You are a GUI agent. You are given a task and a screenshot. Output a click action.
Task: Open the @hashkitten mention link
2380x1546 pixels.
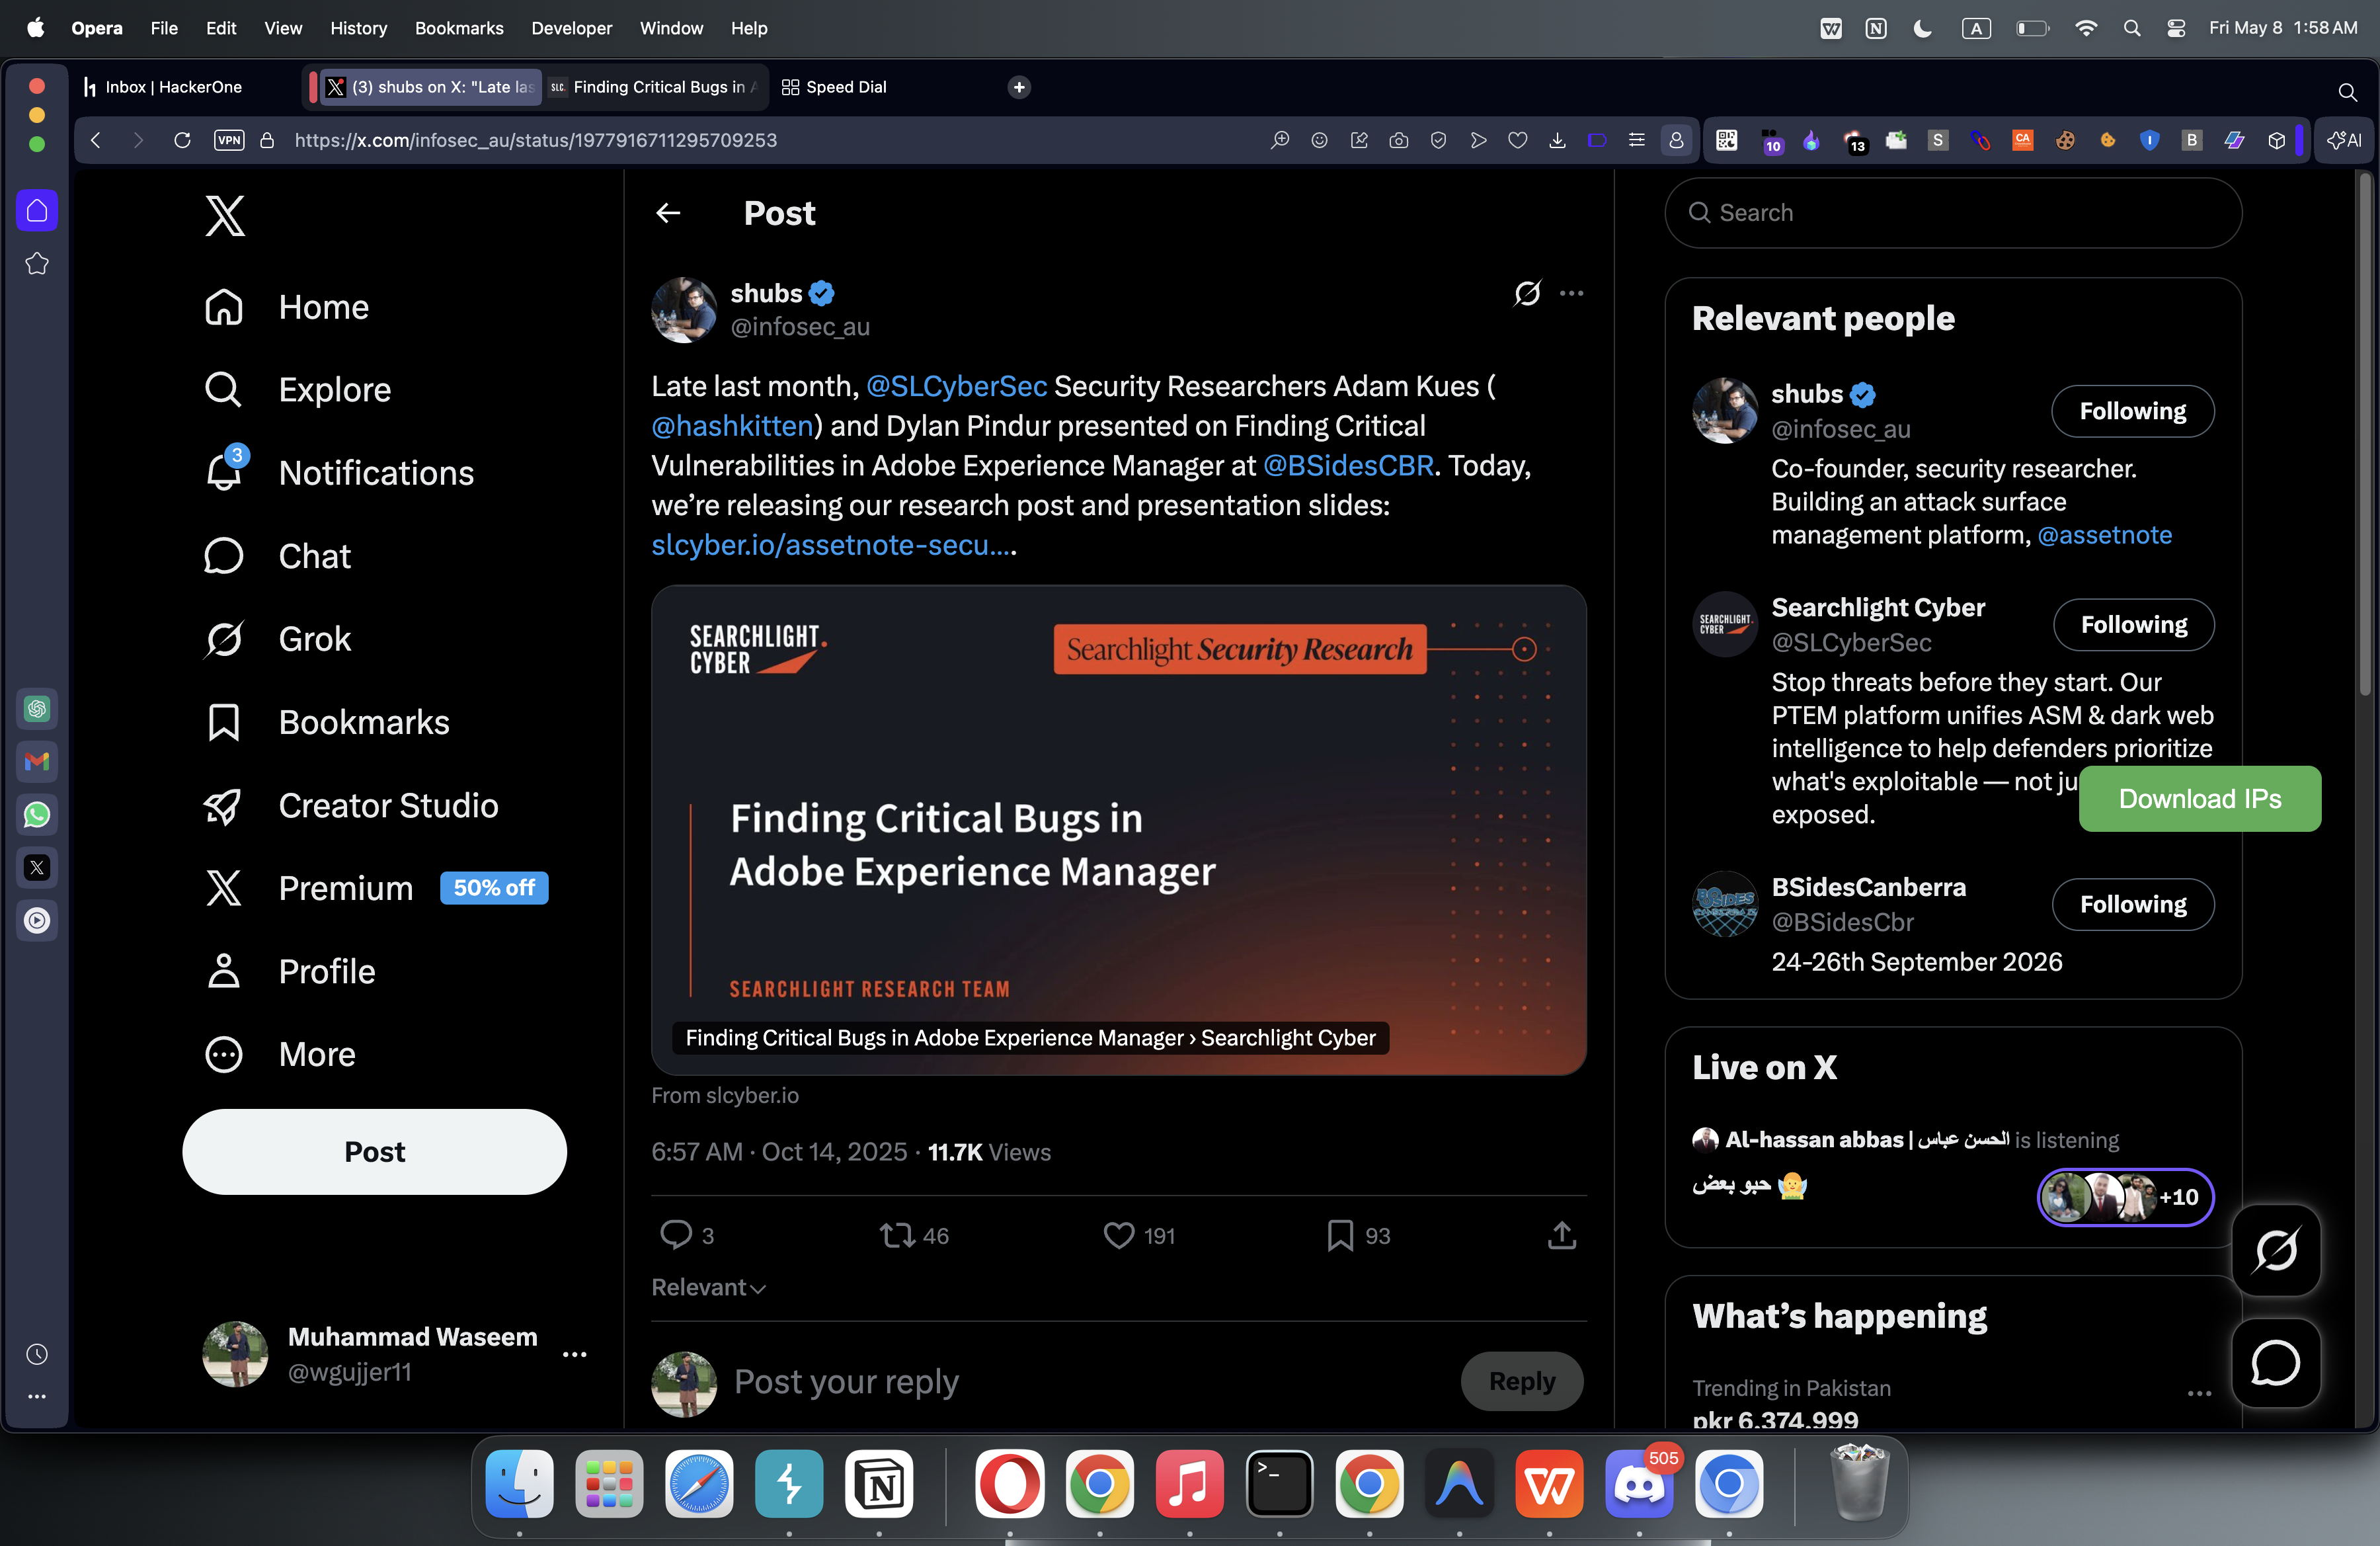coord(732,426)
